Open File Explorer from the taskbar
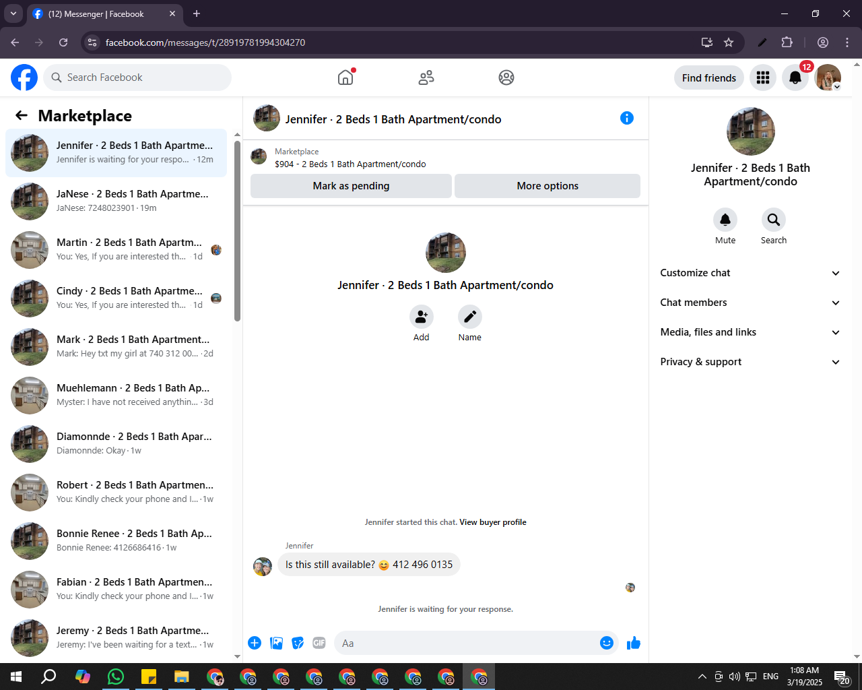Image resolution: width=862 pixels, height=690 pixels. (182, 677)
